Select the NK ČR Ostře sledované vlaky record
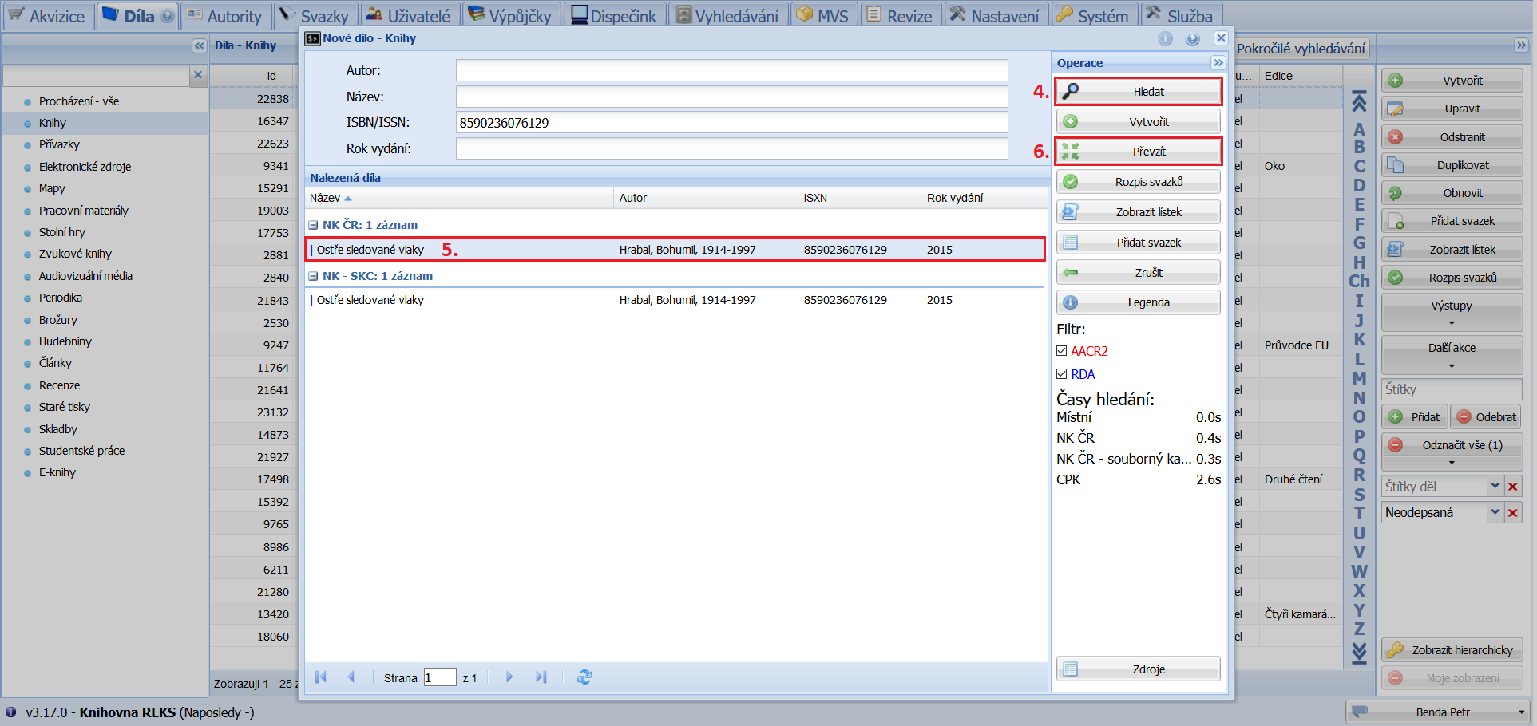This screenshot has height=726, width=1537. 675,250
